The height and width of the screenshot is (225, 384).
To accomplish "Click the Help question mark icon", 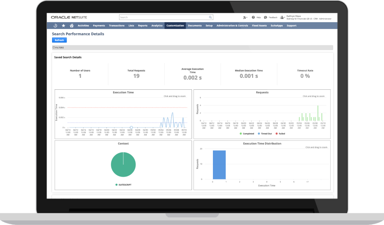I will pos(253,17).
